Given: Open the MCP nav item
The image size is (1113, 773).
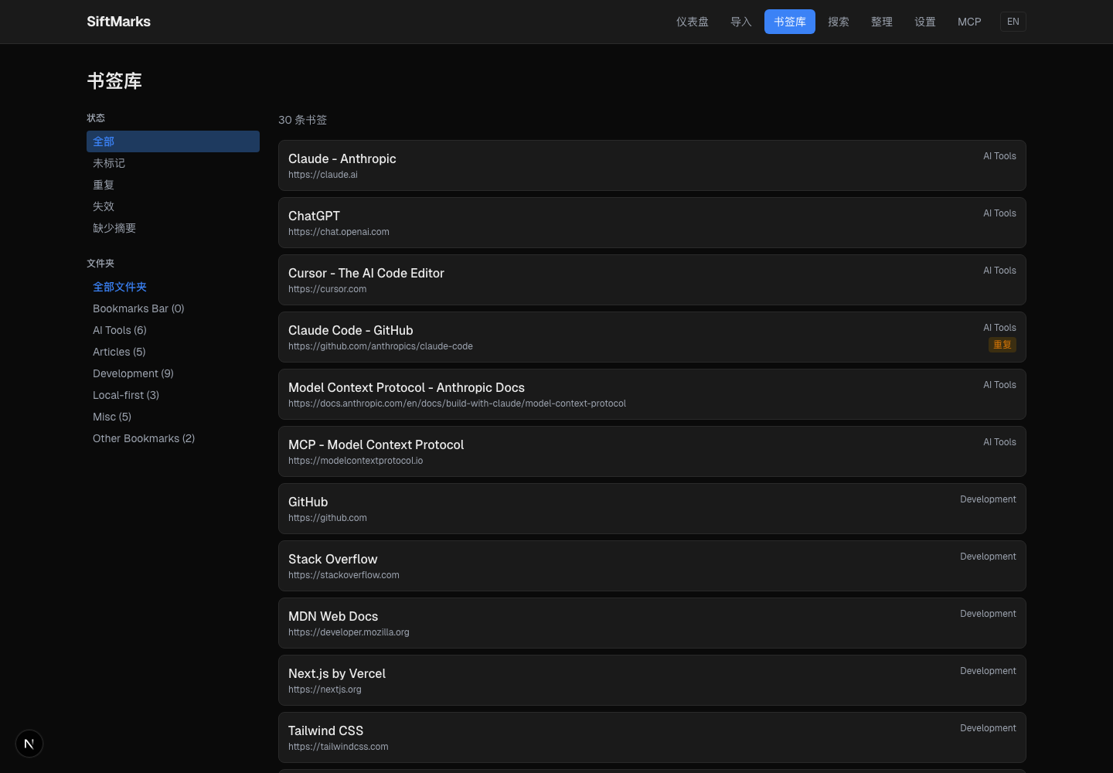Looking at the screenshot, I should pyautogui.click(x=969, y=22).
